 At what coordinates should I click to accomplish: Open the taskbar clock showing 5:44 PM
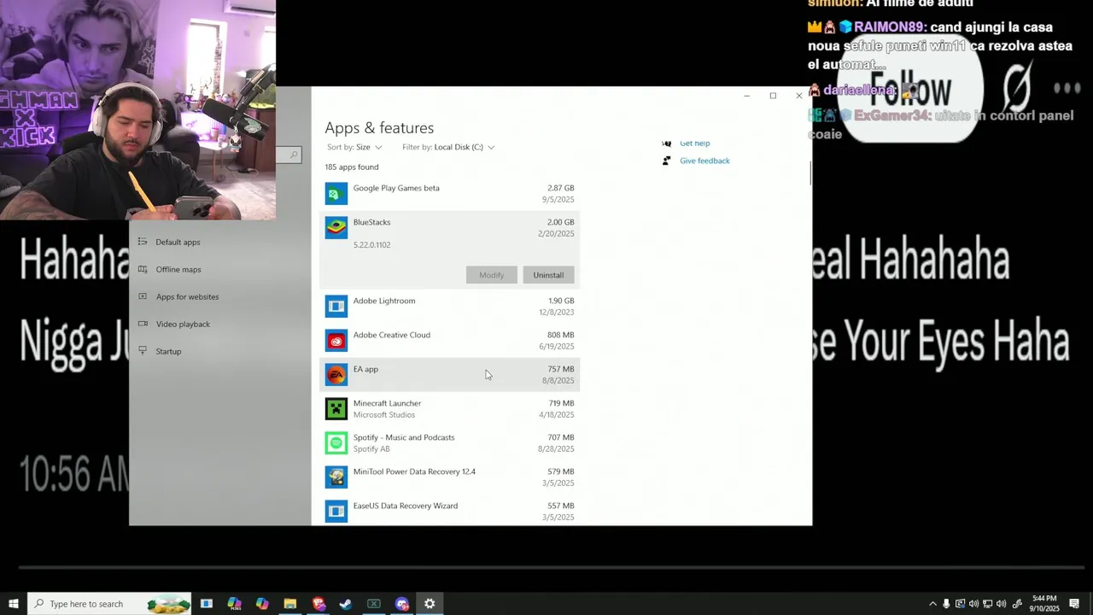click(1044, 603)
